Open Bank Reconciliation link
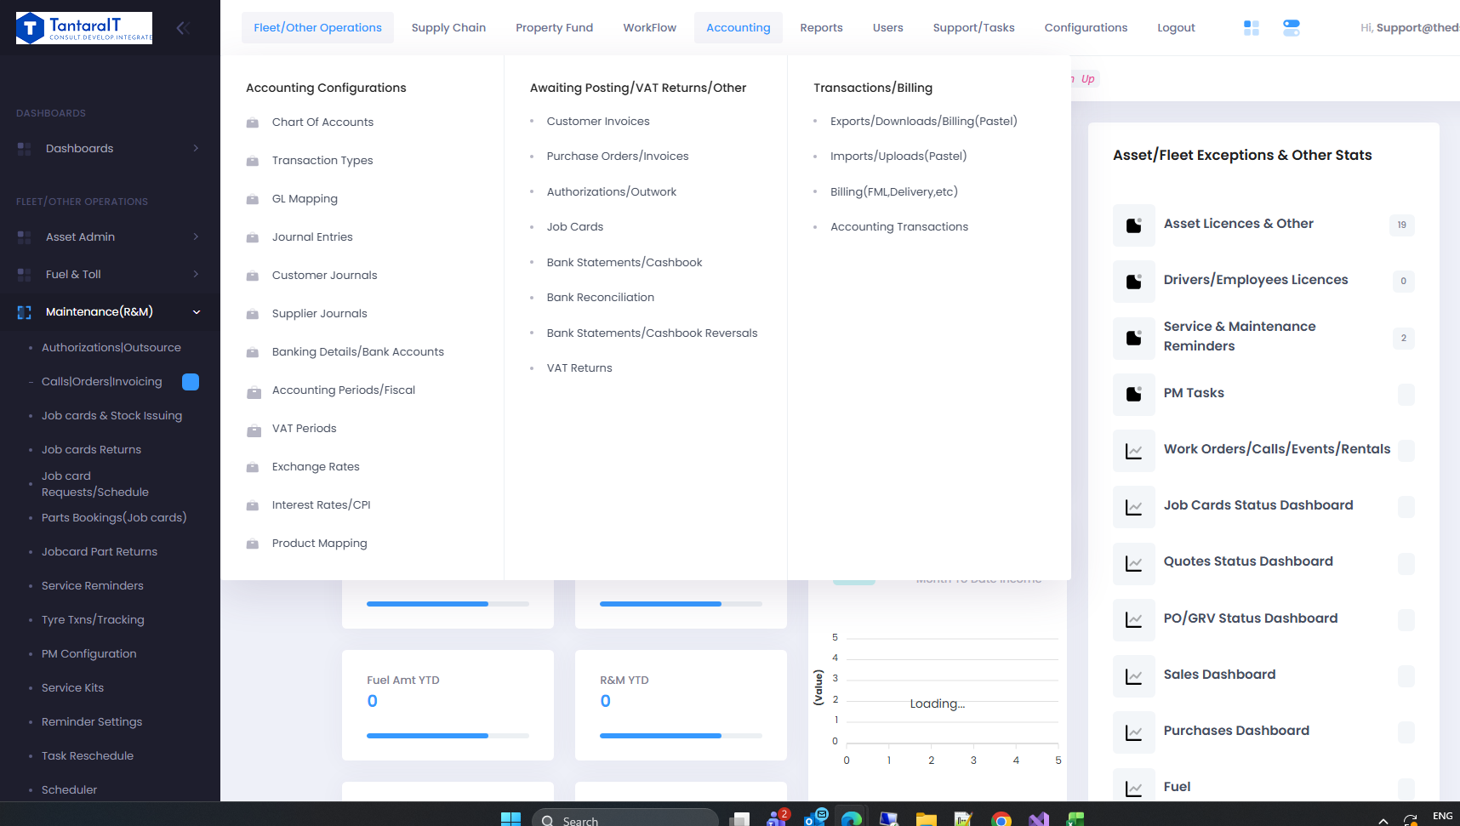This screenshot has height=826, width=1460. (601, 298)
